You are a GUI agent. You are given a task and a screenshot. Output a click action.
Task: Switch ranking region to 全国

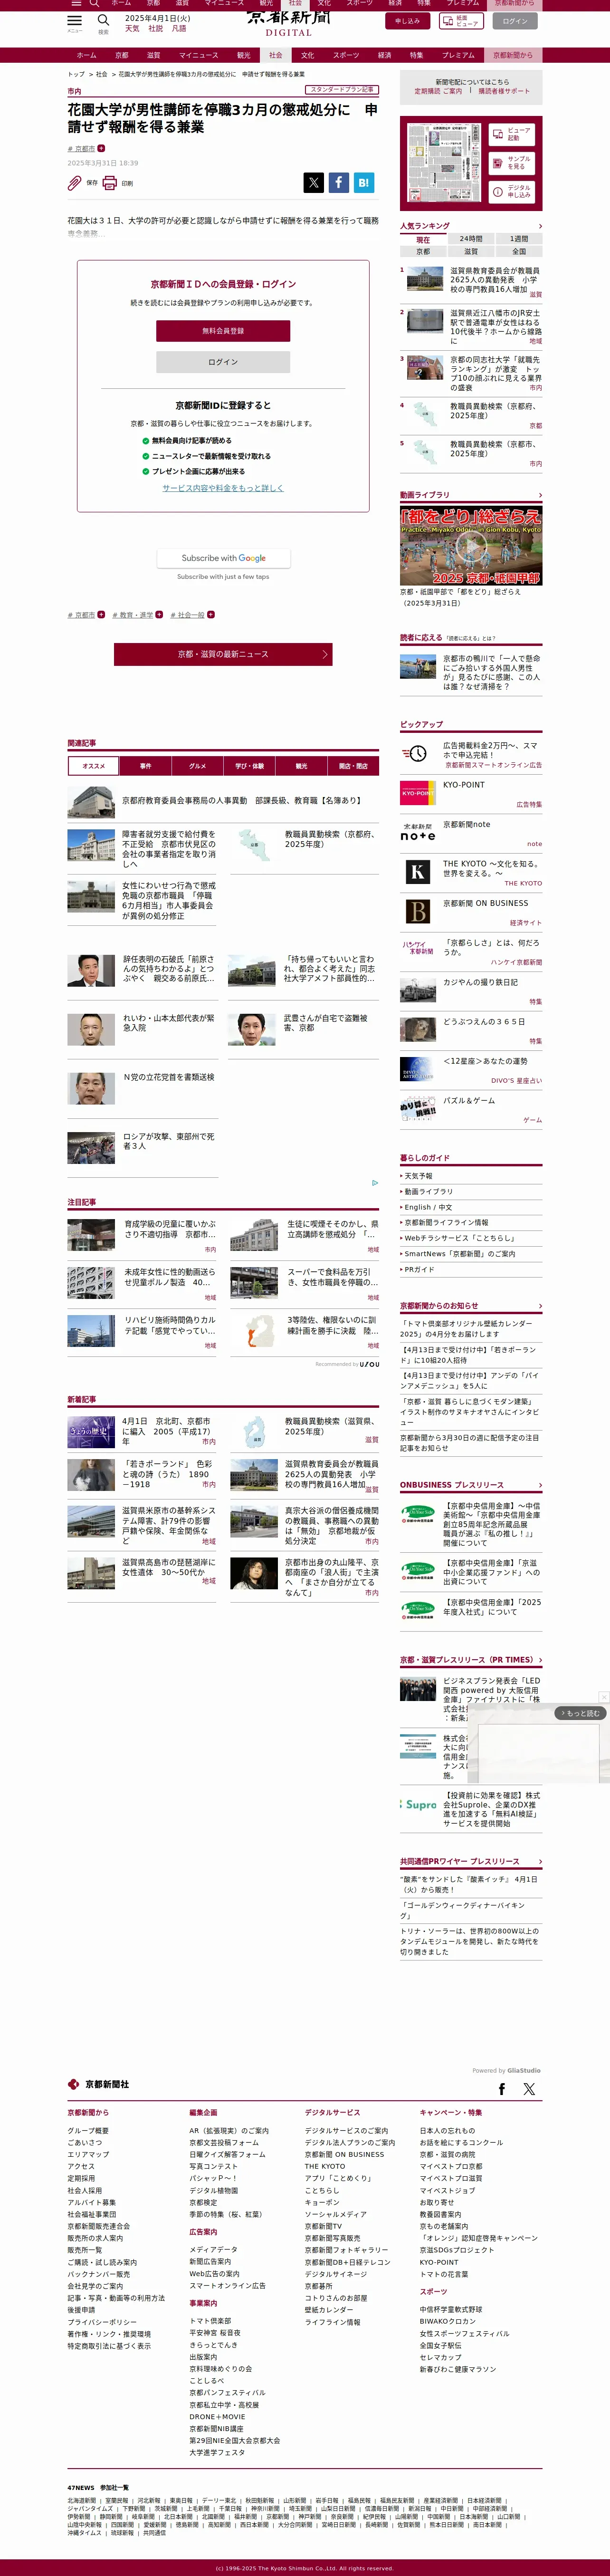(519, 252)
